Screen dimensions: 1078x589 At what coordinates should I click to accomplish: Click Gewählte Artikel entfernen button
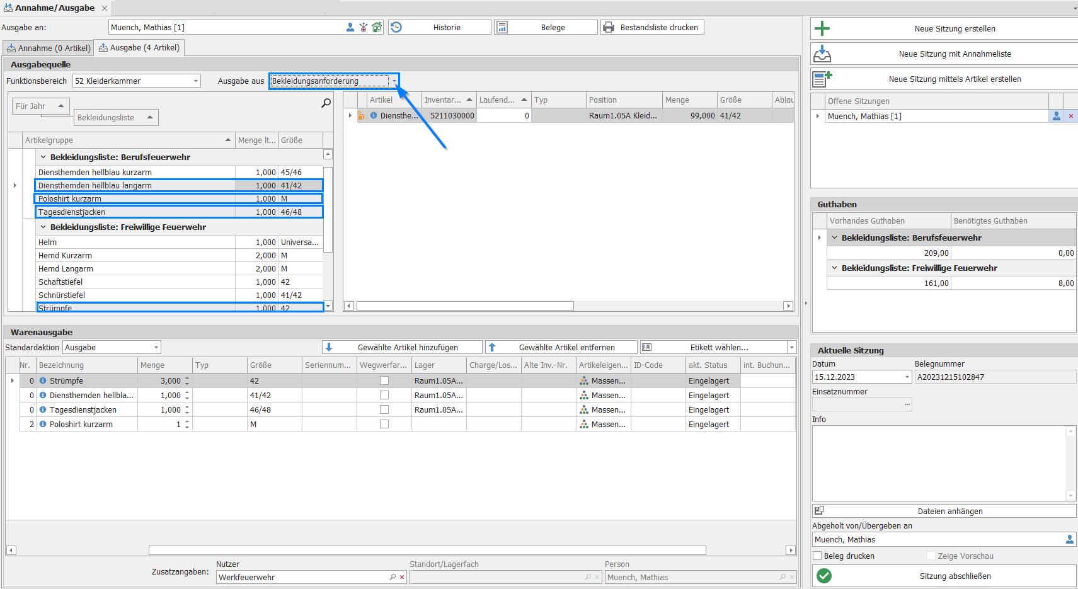(561, 347)
